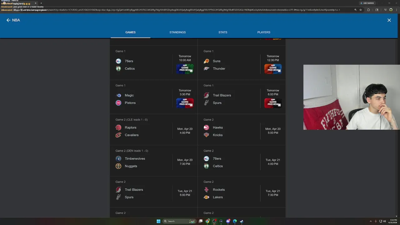Select the Timberwolves team name
The width and height of the screenshot is (400, 225).
point(135,158)
